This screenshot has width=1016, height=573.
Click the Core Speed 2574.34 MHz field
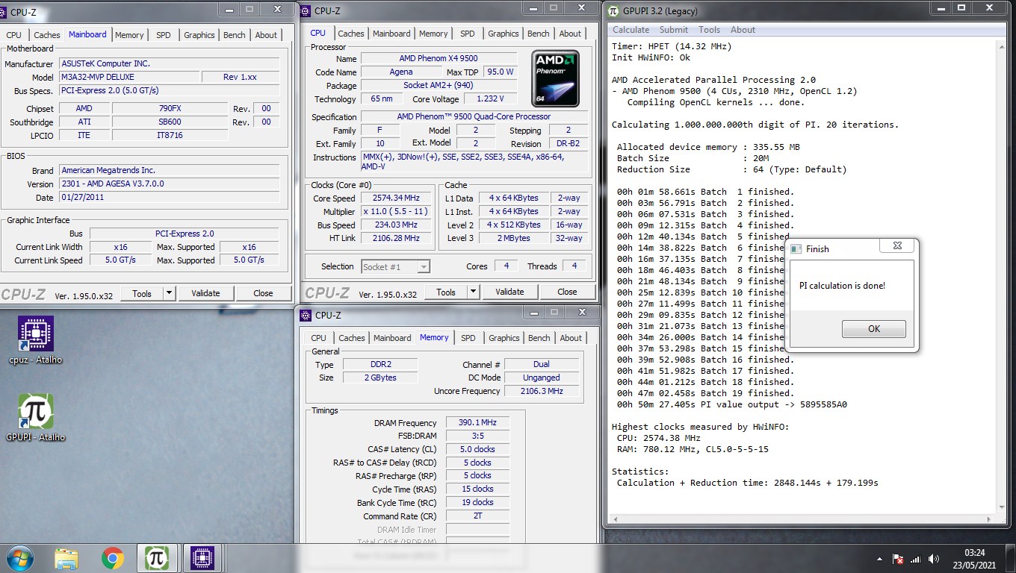tap(397, 198)
